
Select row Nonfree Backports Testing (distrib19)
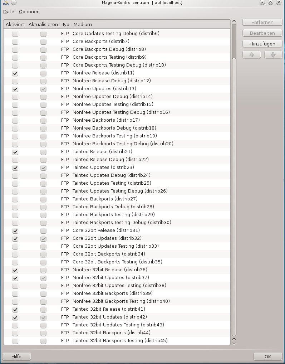(117, 136)
